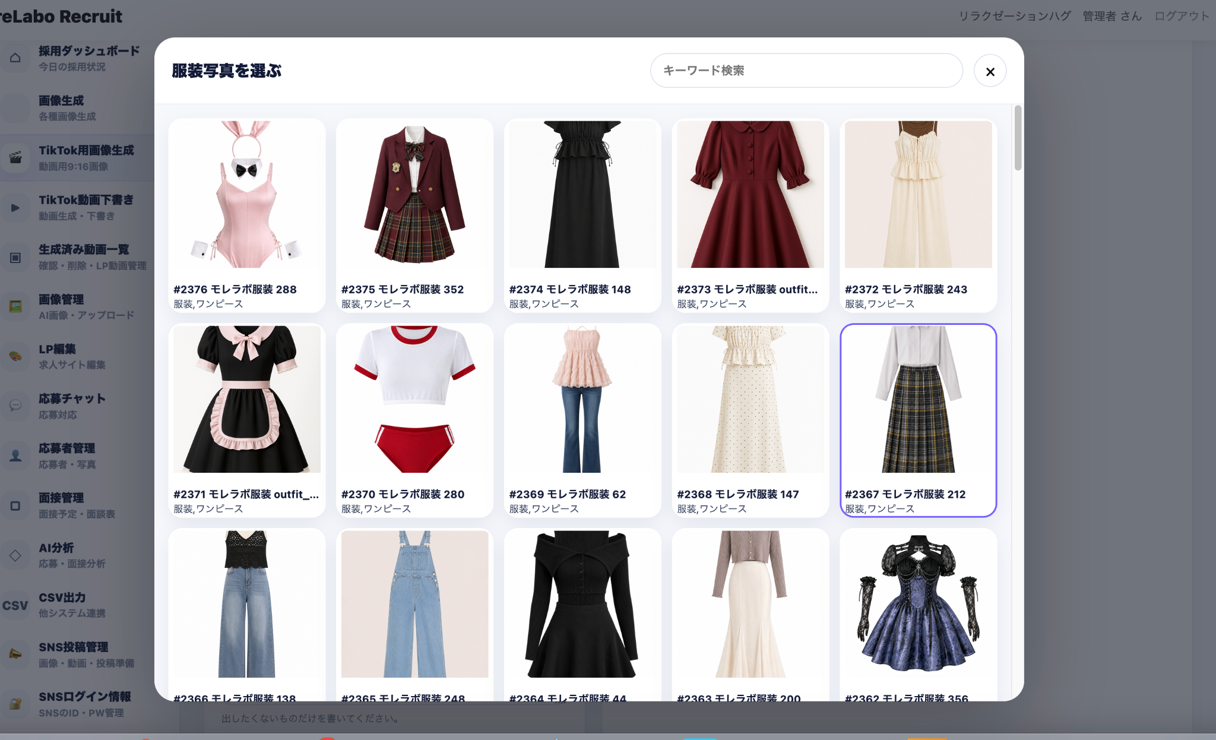This screenshot has height=740, width=1216.
Task: Open 面接管理 sidebar entry
Action: tap(77, 505)
